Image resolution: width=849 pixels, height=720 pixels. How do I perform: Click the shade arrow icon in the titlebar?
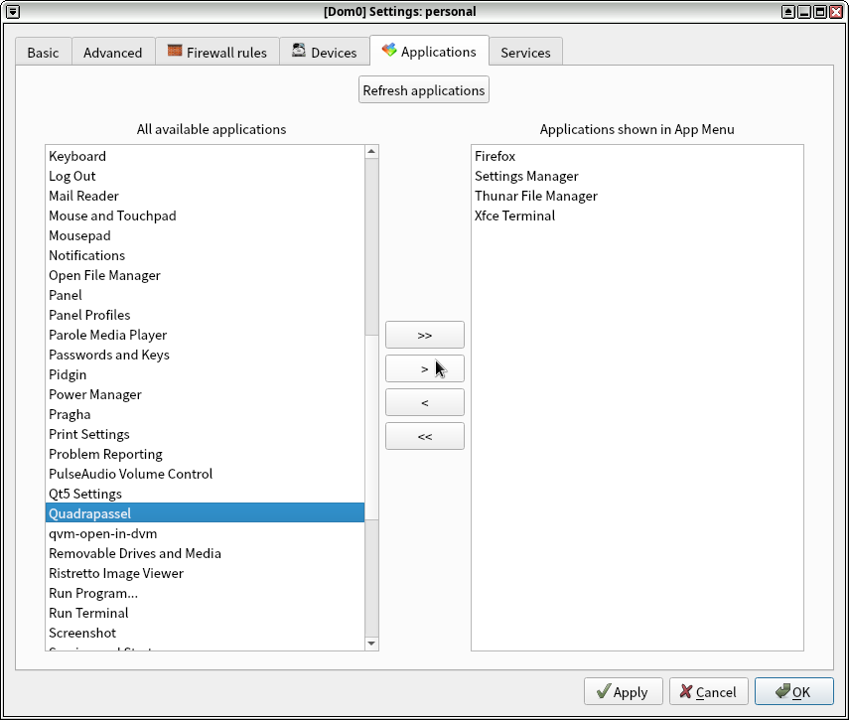click(786, 11)
